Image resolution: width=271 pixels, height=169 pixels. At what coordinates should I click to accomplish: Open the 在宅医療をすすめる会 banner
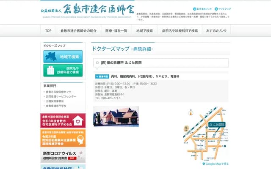pyautogui.click(x=63, y=120)
